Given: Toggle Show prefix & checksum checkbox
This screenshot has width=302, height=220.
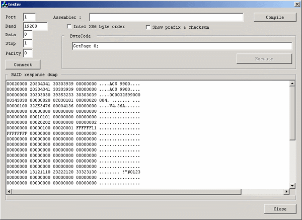Looking at the screenshot, I should click(148, 27).
